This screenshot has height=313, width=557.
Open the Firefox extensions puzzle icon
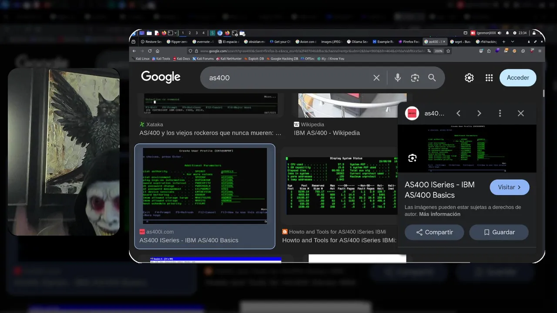[489, 51]
